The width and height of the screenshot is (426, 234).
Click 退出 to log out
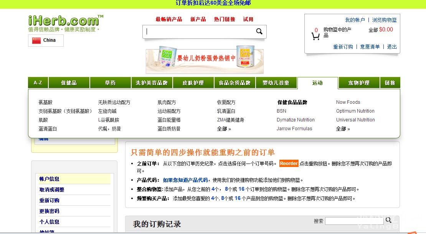[x=392, y=47]
